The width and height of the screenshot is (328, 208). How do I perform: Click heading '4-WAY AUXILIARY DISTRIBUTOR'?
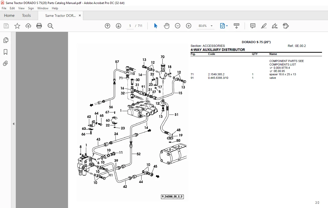coord(218,50)
